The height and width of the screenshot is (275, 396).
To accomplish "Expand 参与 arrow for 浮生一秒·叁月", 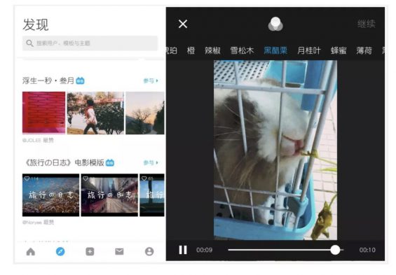I will 151,81.
